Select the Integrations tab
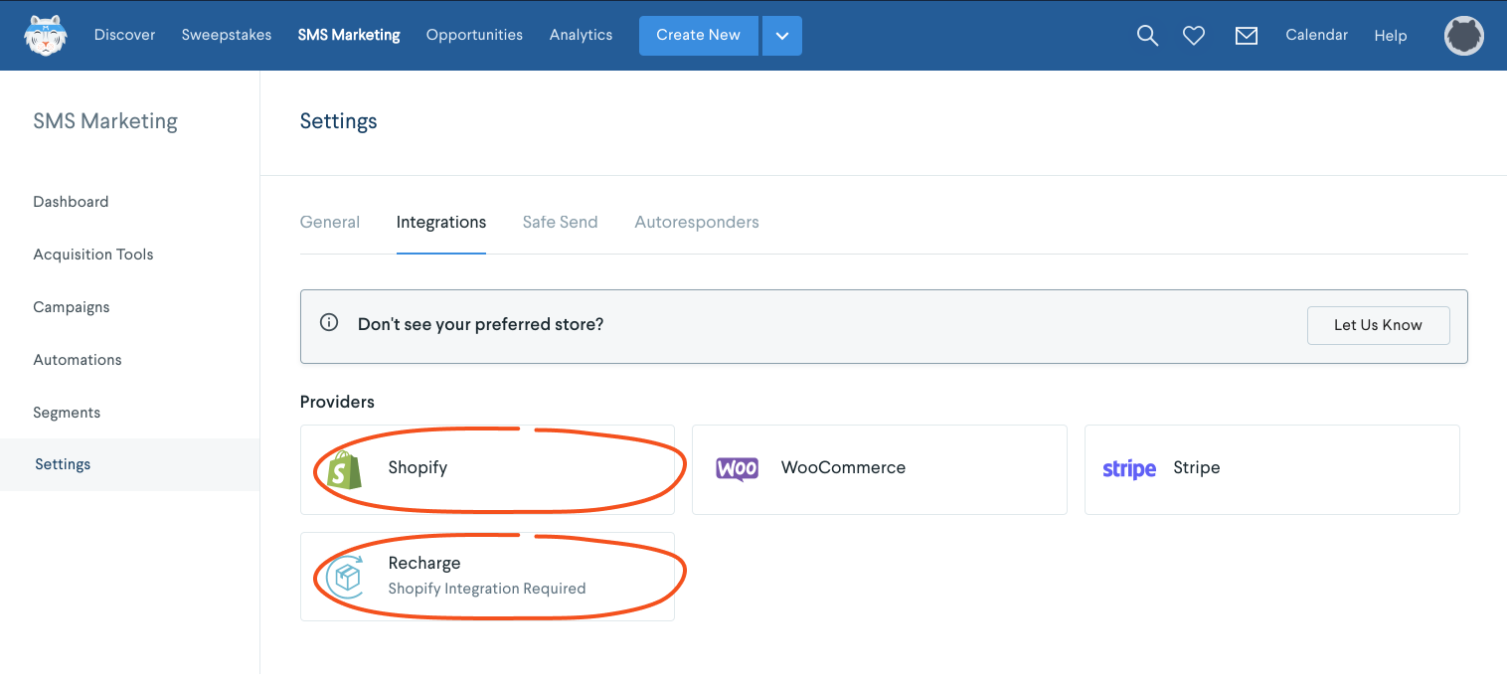 click(x=441, y=223)
